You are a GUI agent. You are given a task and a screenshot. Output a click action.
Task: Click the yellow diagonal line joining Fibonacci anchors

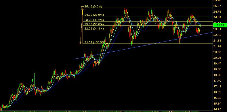point(82,26)
